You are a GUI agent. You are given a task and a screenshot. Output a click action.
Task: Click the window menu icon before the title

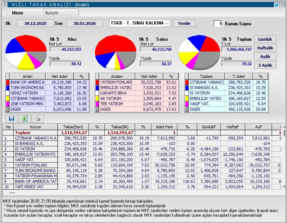pyautogui.click(x=5, y=5)
